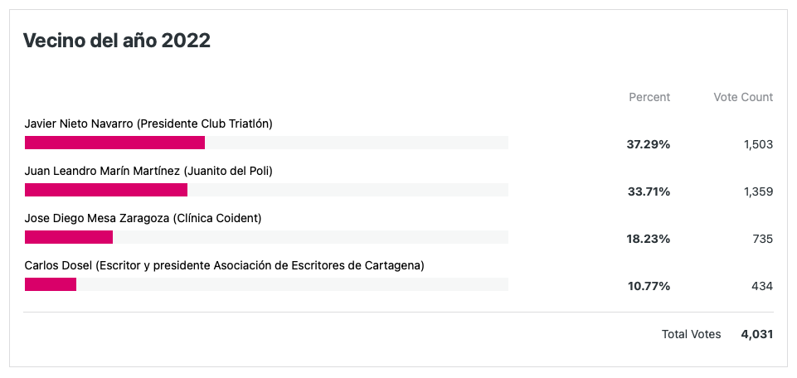The width and height of the screenshot is (797, 378).
Task: Click the 1,359 vote count
Action: 758,192
